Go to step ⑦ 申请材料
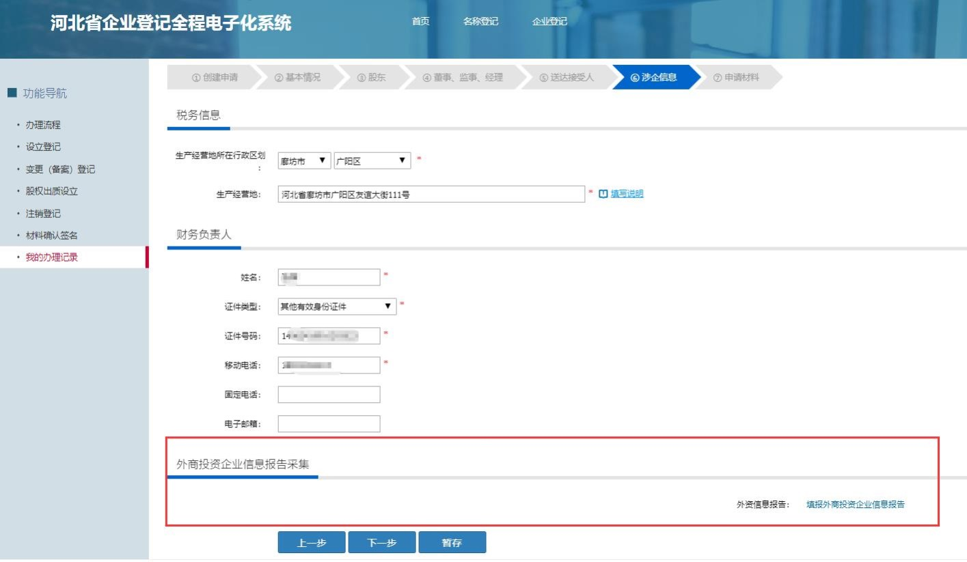This screenshot has width=967, height=562. pyautogui.click(x=736, y=78)
